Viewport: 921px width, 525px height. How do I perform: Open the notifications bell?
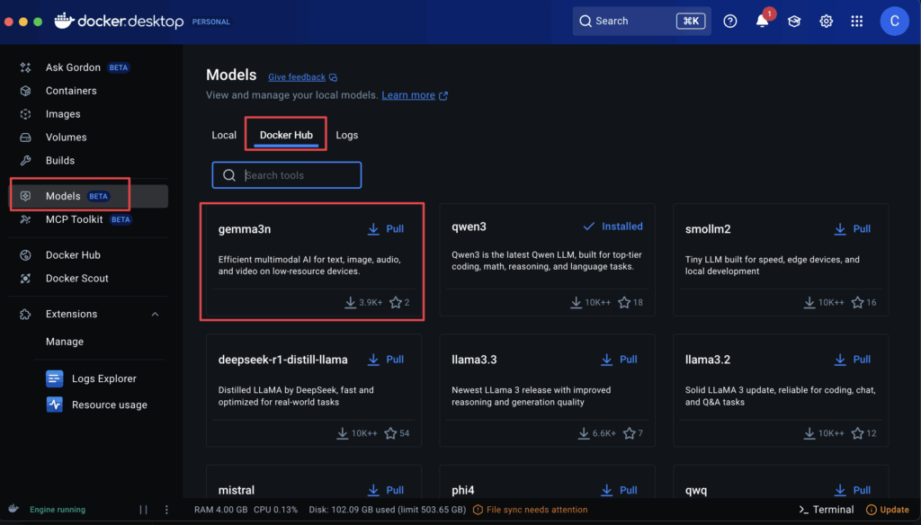pos(762,22)
